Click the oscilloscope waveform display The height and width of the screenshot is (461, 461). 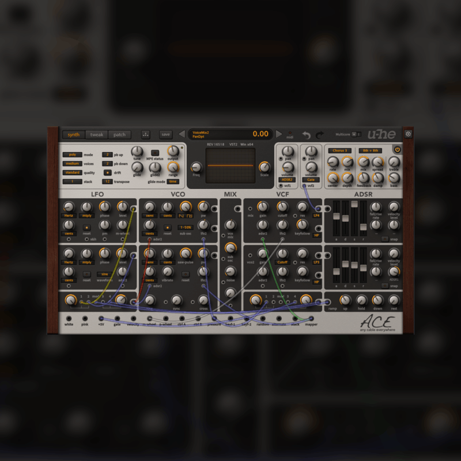(230, 165)
